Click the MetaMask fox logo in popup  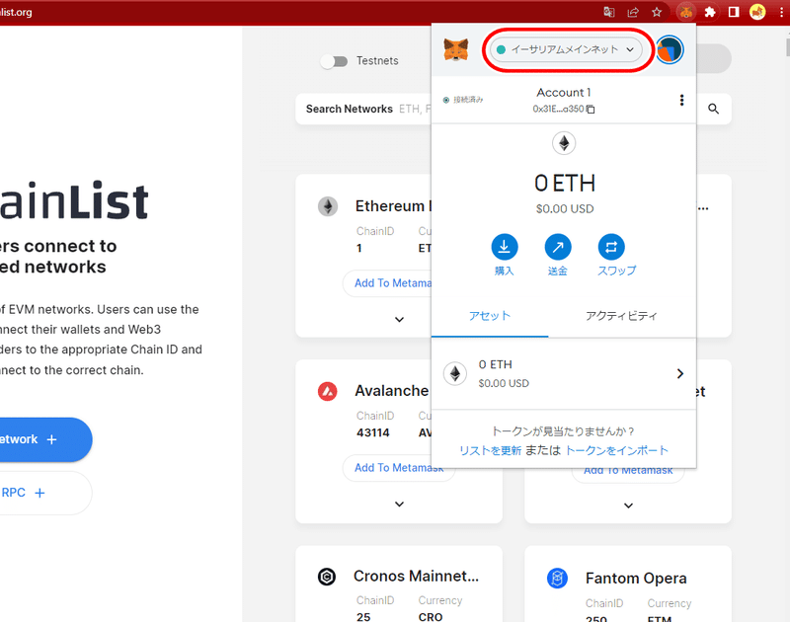(456, 49)
